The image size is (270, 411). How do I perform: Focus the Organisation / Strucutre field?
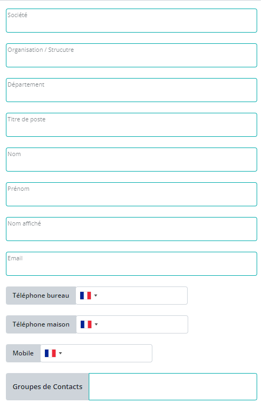[132, 55]
